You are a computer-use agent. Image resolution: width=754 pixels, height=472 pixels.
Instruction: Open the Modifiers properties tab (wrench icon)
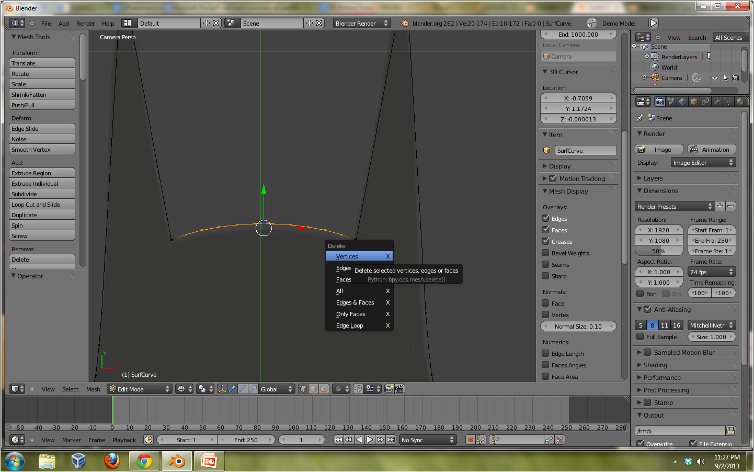(717, 102)
